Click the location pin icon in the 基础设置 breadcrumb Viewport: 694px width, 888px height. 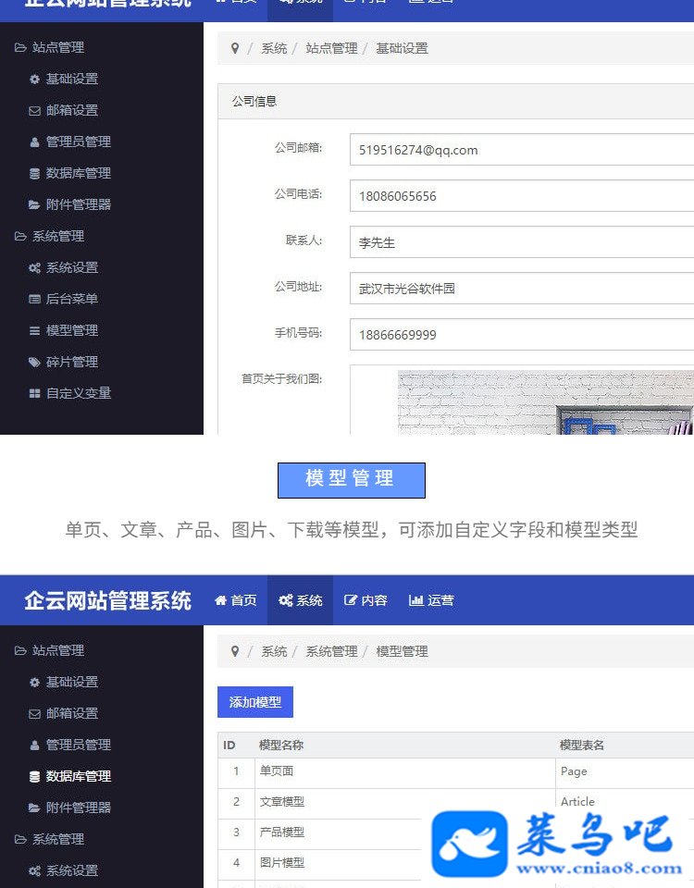point(235,48)
